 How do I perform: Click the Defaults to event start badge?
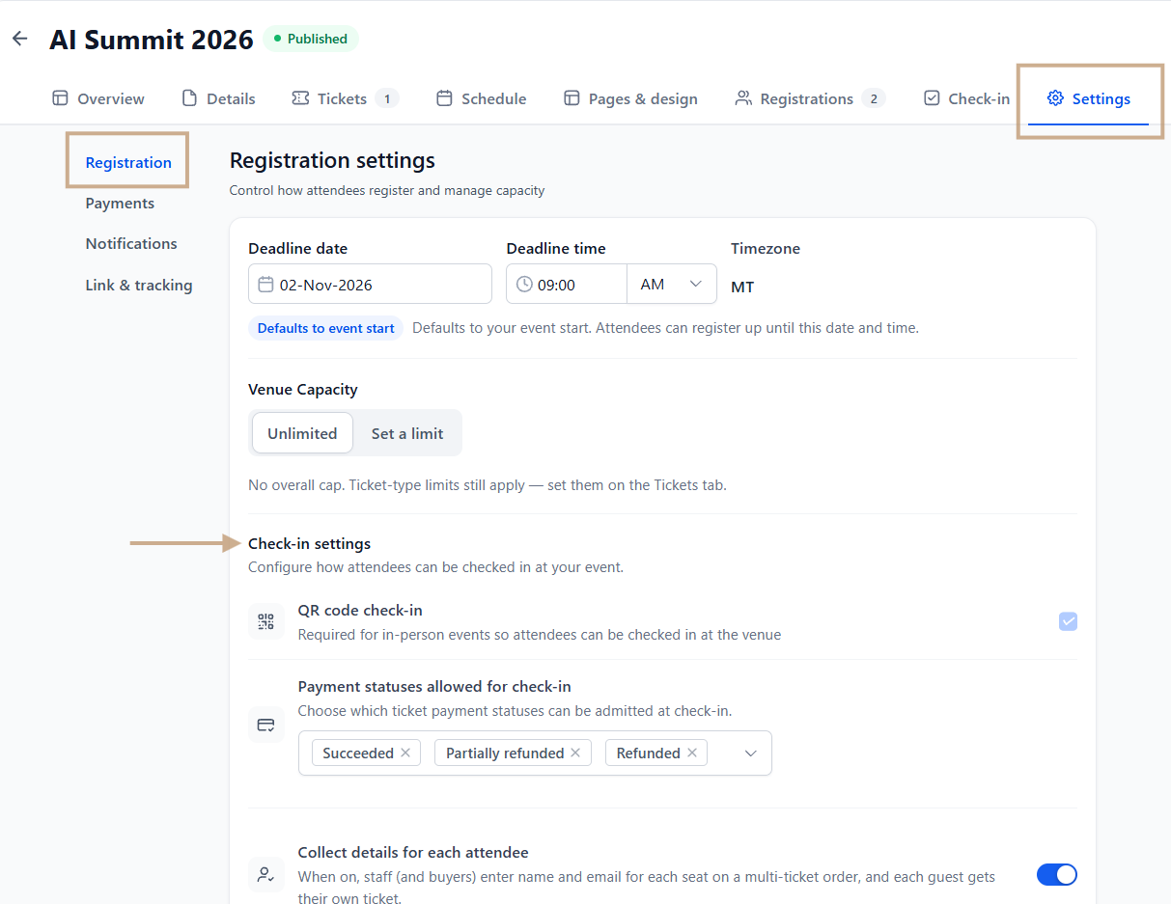click(325, 328)
